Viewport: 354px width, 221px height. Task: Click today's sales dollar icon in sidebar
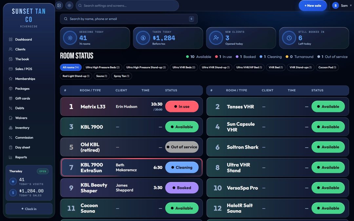click(13, 193)
